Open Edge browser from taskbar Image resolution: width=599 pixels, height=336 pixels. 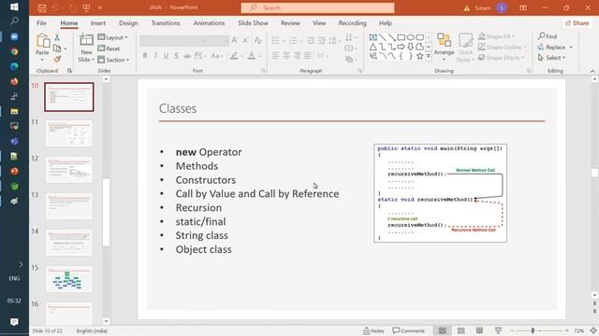[x=14, y=66]
